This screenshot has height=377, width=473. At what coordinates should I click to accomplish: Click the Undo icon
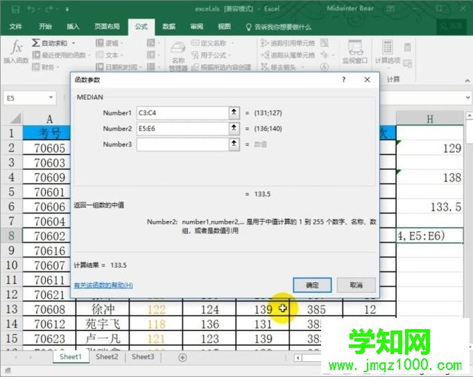(31, 9)
